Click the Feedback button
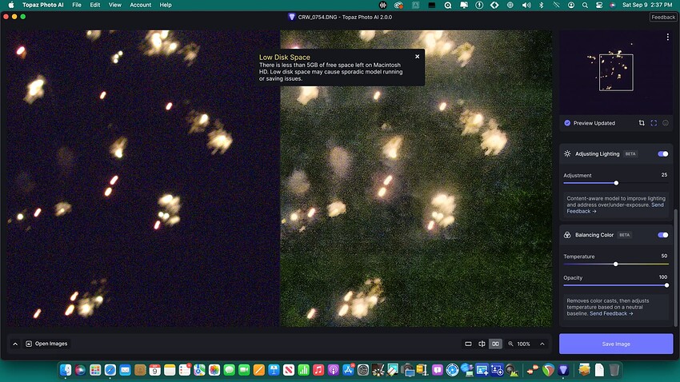 point(663,18)
